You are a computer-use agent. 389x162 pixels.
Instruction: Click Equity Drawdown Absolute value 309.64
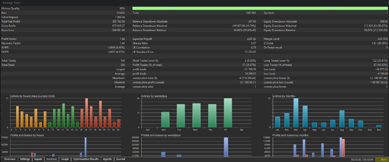coord(384,22)
